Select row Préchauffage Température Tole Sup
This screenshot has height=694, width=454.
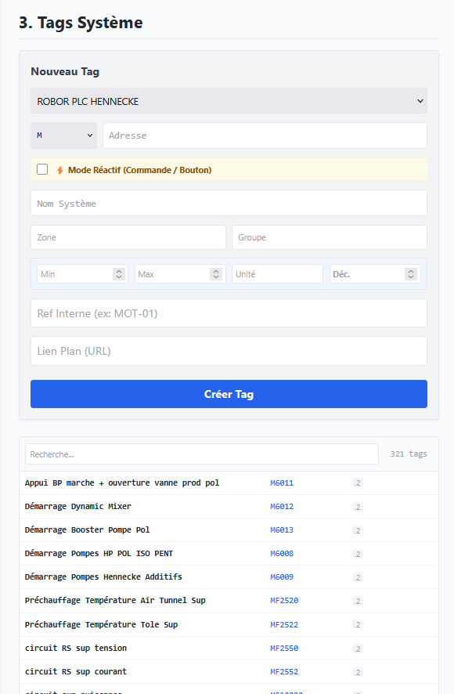click(x=229, y=624)
